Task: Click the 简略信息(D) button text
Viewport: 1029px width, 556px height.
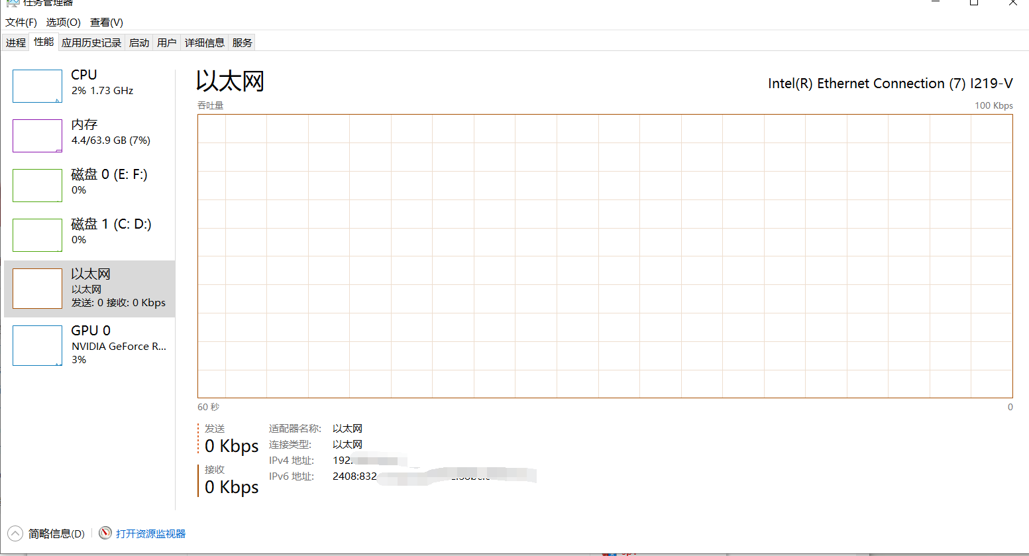Action: tap(56, 534)
